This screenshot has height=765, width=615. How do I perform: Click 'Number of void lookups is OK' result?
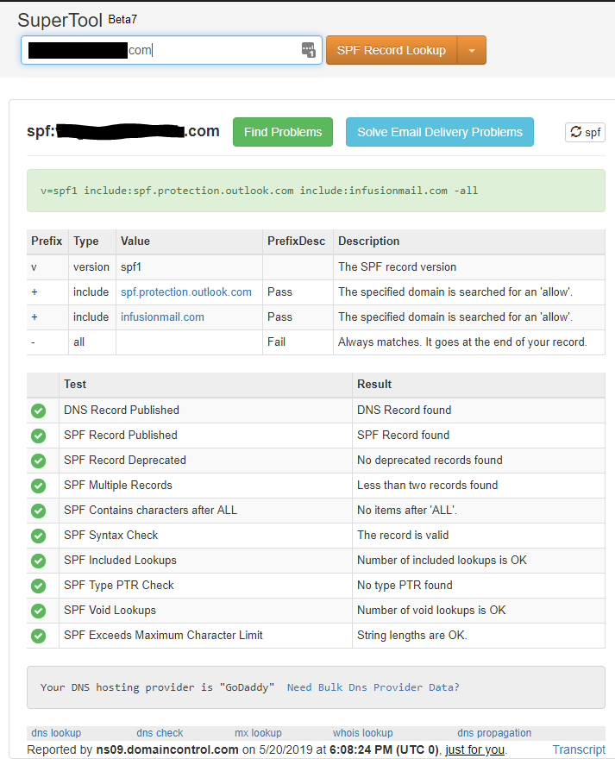coord(431,610)
